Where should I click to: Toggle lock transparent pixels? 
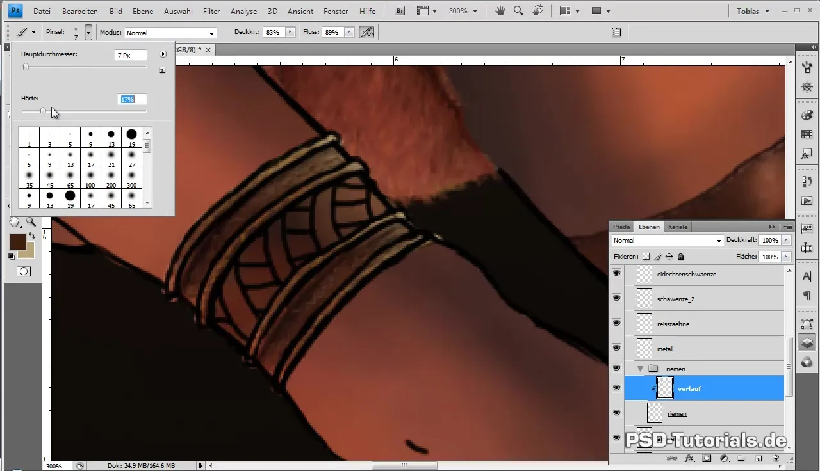click(x=646, y=257)
